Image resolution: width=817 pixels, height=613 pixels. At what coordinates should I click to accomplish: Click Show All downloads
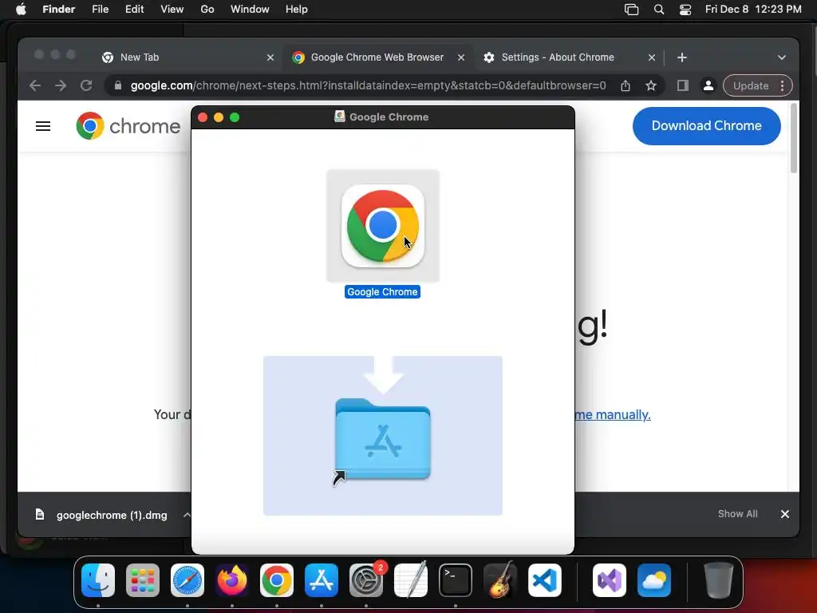click(x=738, y=514)
